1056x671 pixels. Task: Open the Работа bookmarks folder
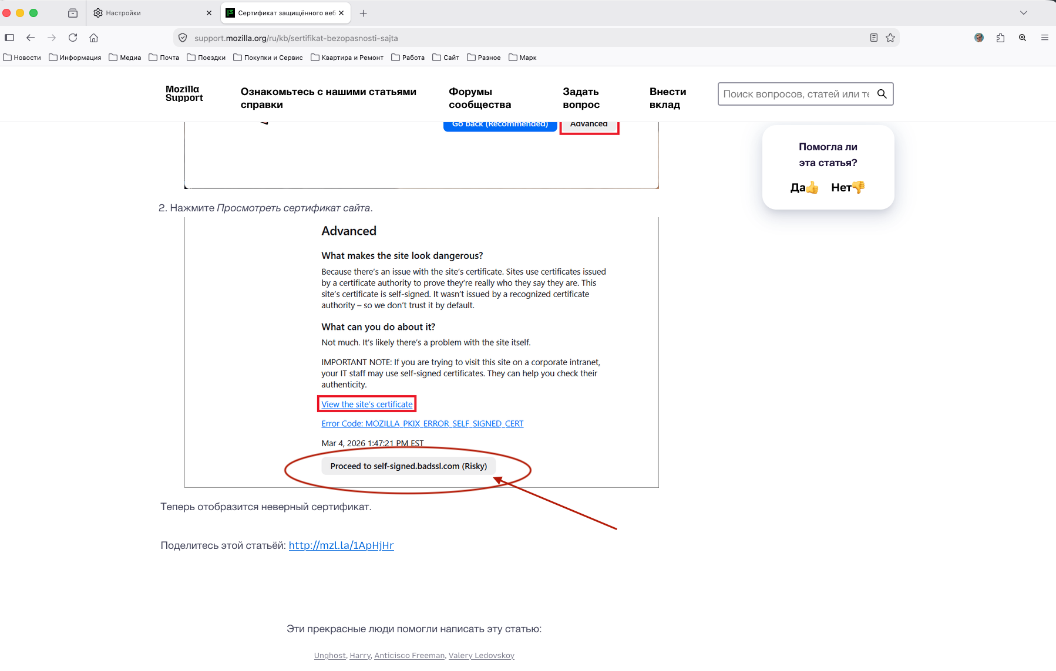click(408, 58)
